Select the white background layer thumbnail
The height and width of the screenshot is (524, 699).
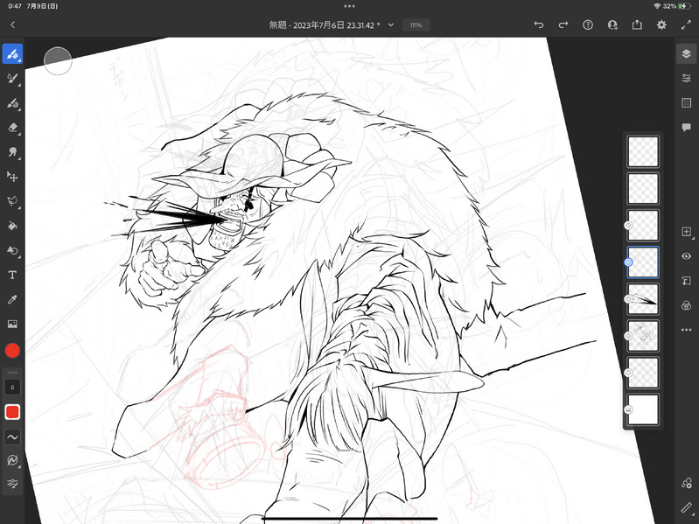(643, 409)
